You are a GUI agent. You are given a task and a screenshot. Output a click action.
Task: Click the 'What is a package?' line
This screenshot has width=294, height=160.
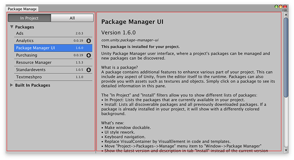tap(119, 67)
